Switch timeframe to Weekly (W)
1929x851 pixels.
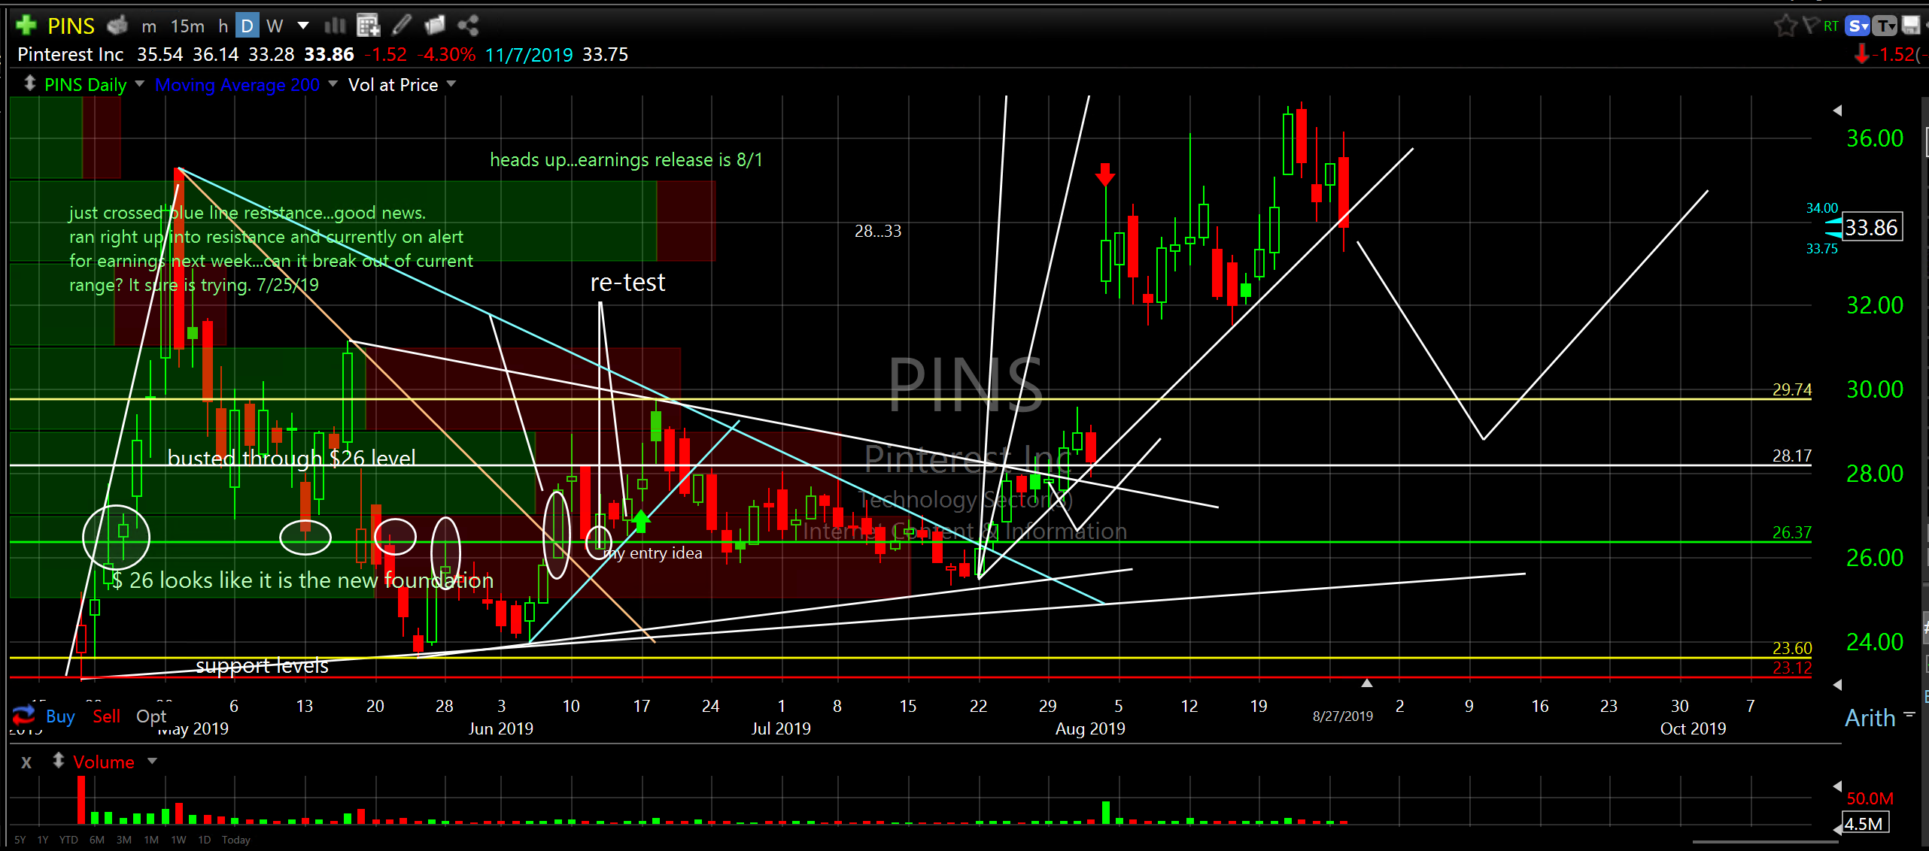coord(275,26)
